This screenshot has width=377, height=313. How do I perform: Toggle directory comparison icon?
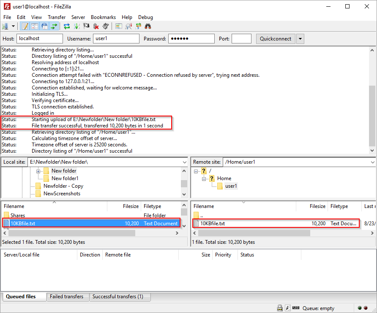point(128,26)
